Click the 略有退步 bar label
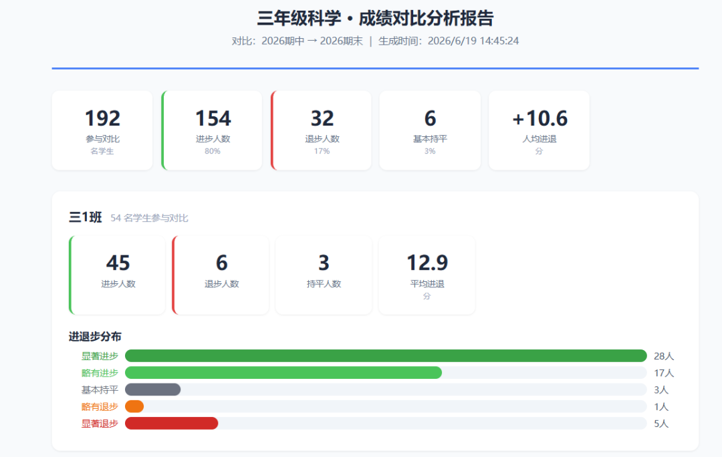This screenshot has width=722, height=457. [x=100, y=406]
